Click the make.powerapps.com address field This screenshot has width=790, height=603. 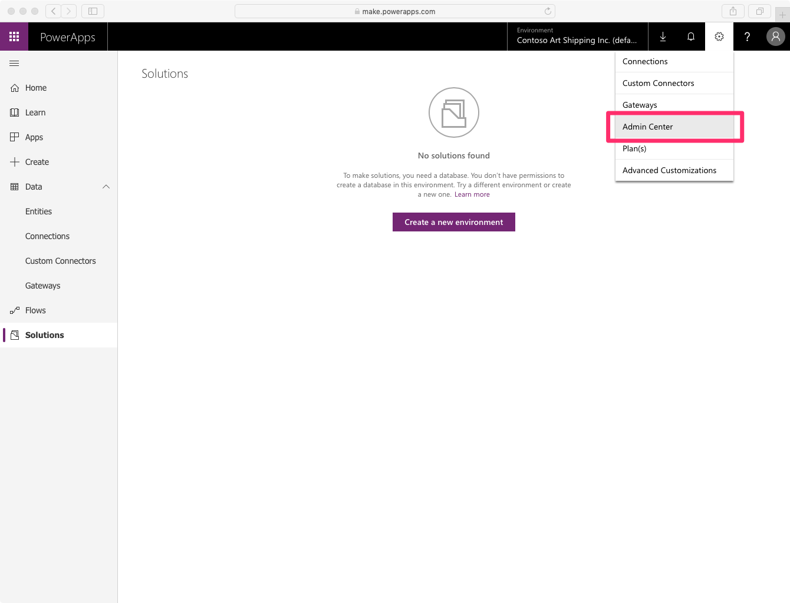point(395,11)
